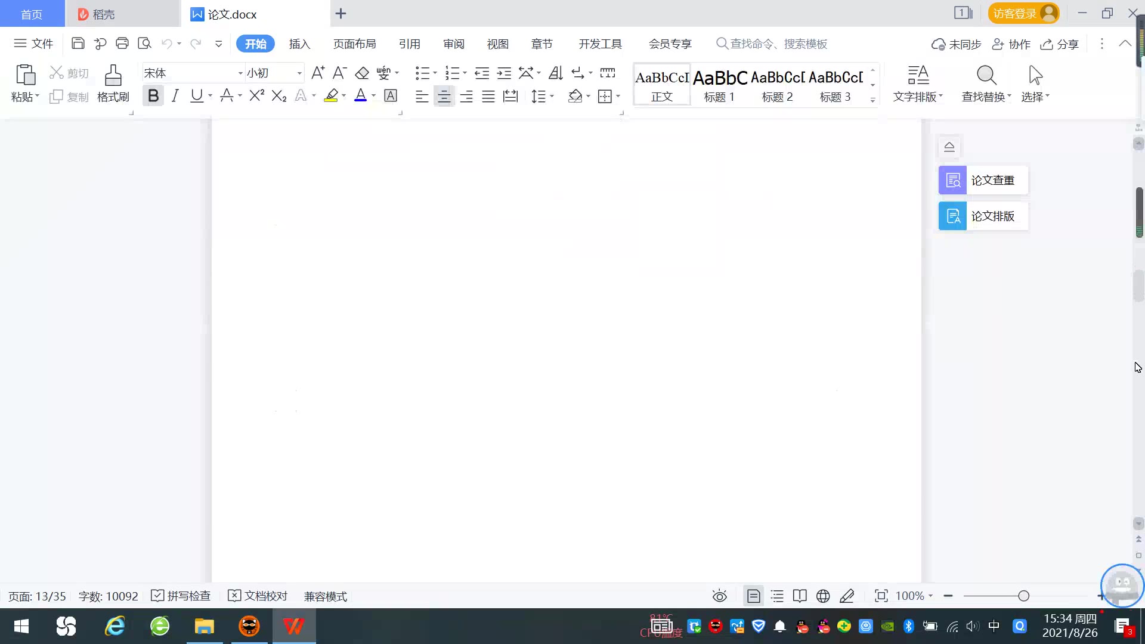This screenshot has height=644, width=1145.
Task: Click the Sort A-Z icon
Action: [x=556, y=73]
